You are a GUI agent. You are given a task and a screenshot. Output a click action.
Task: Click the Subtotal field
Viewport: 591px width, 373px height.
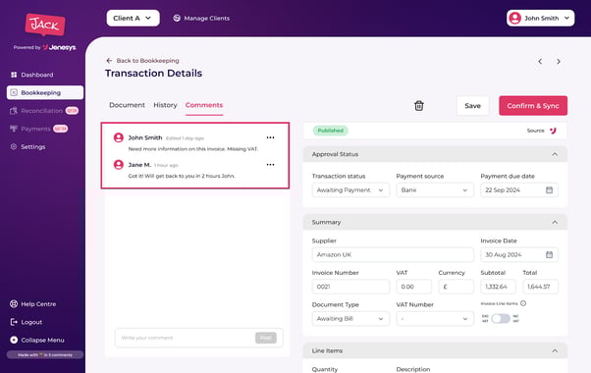[498, 287]
